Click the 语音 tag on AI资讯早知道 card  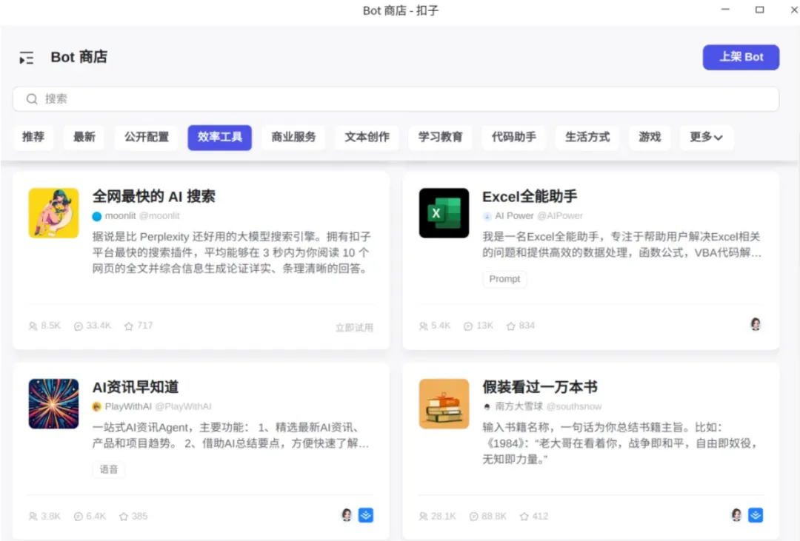click(109, 470)
